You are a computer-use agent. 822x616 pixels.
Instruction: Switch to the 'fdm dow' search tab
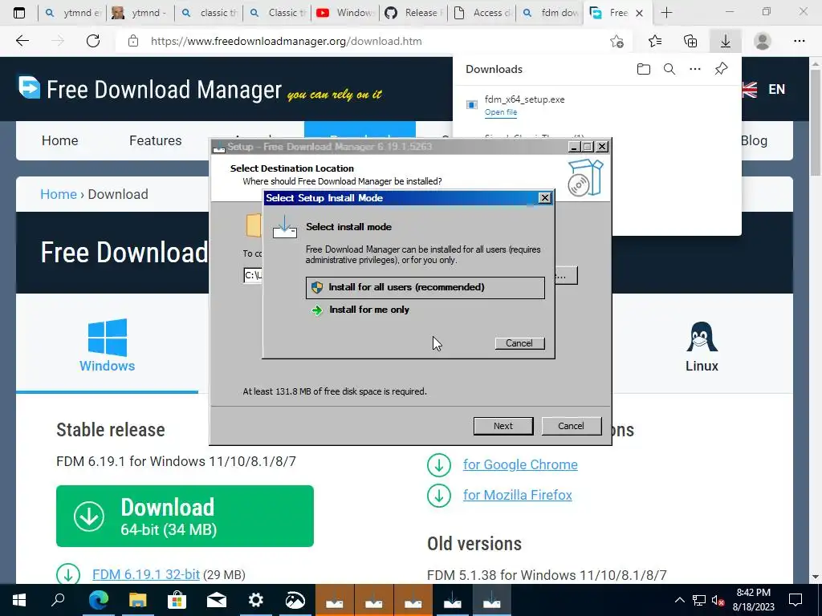click(x=551, y=13)
